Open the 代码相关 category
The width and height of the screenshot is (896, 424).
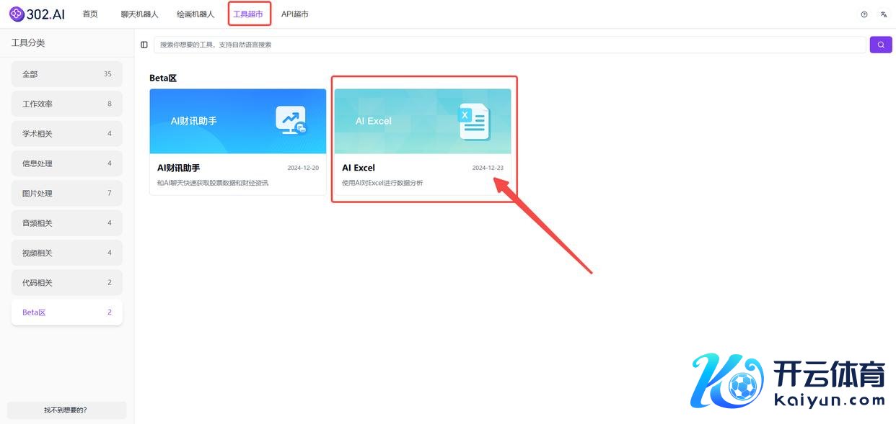pyautogui.click(x=66, y=283)
